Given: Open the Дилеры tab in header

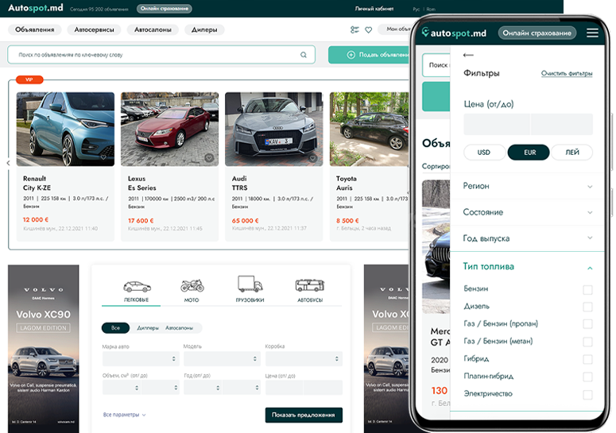Looking at the screenshot, I should [204, 29].
